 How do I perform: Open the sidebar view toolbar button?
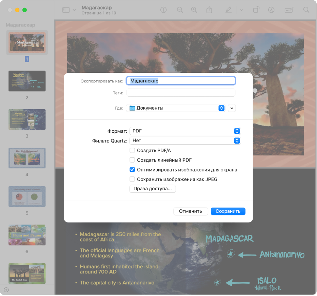[66, 10]
